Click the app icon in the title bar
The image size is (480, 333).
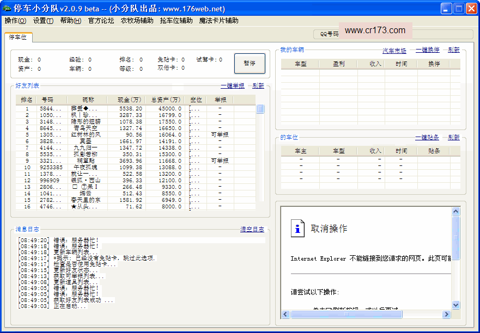tap(7, 9)
